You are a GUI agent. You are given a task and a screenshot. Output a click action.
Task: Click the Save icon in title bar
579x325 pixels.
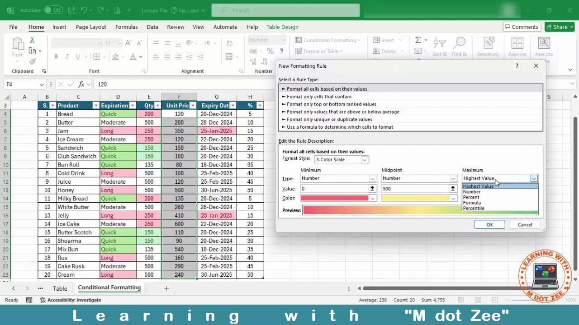71,10
